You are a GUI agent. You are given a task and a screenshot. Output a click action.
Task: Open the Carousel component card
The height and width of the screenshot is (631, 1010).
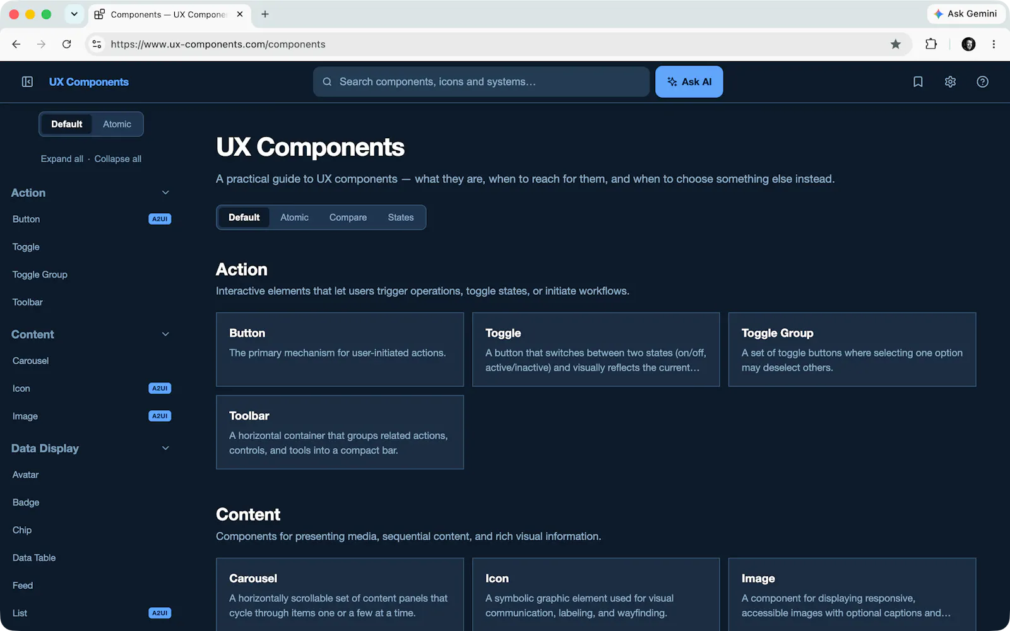tap(340, 594)
